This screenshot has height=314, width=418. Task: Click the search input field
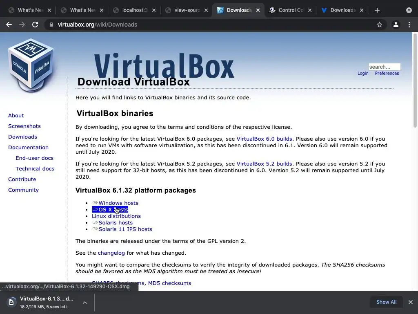pos(385,67)
